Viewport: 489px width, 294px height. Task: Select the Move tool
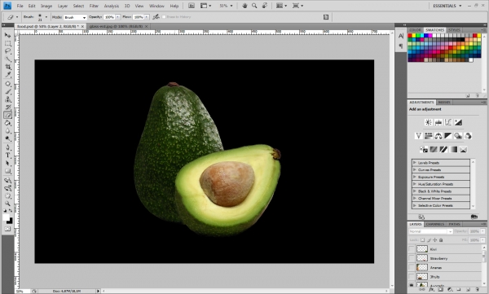pos(7,35)
